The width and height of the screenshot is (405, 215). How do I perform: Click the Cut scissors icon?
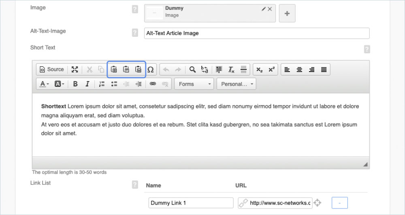90,70
